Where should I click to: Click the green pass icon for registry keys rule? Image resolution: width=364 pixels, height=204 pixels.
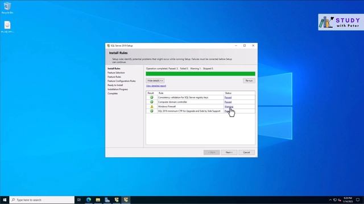tap(152, 97)
